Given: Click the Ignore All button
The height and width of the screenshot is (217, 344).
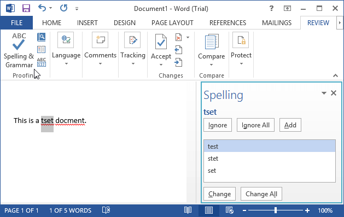Looking at the screenshot, I should 255,125.
